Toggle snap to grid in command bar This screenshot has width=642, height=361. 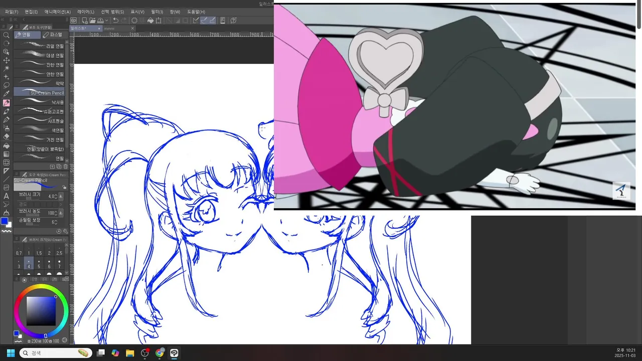[x=212, y=21]
